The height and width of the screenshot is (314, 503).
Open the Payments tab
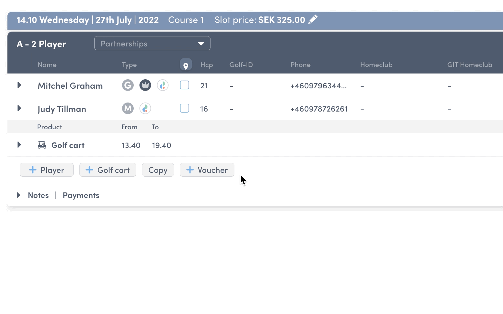(x=81, y=195)
